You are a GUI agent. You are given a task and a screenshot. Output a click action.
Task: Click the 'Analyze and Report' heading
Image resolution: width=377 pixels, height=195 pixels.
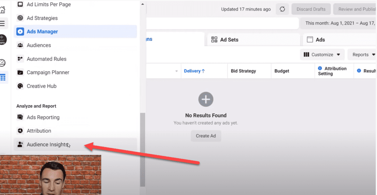click(x=36, y=106)
